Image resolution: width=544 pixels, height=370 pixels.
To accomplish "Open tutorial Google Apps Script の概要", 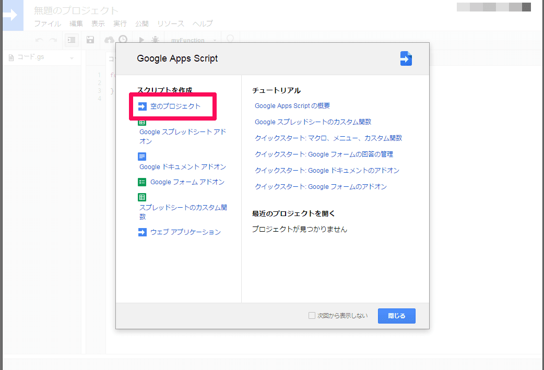I will coord(292,106).
